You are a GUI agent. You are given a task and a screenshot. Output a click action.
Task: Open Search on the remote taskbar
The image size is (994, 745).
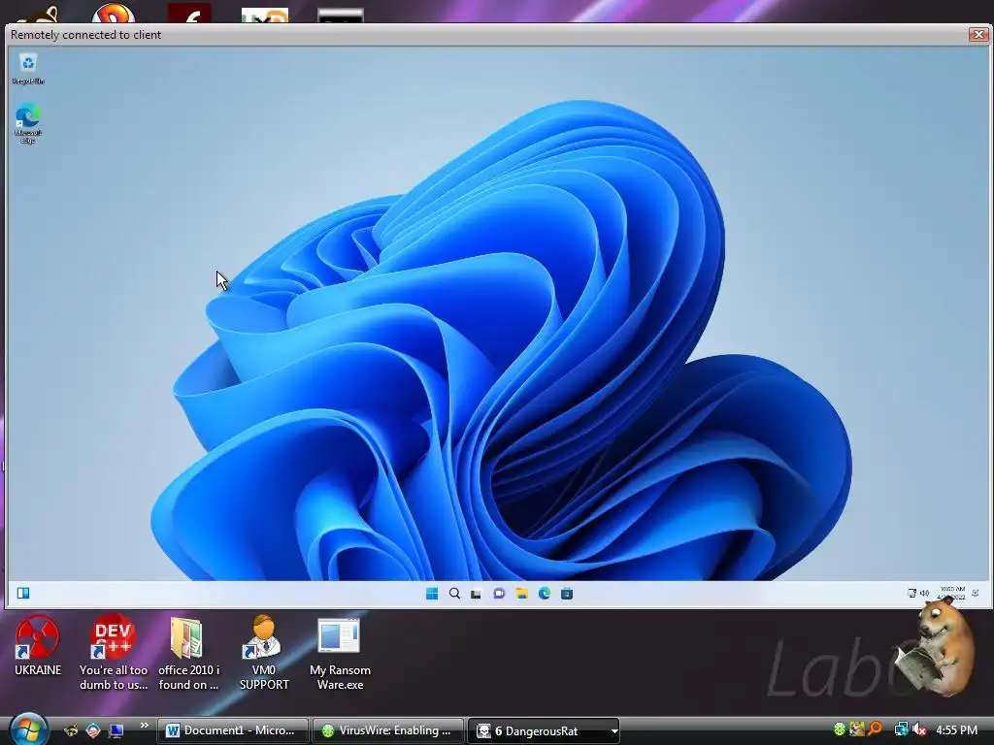[454, 593]
